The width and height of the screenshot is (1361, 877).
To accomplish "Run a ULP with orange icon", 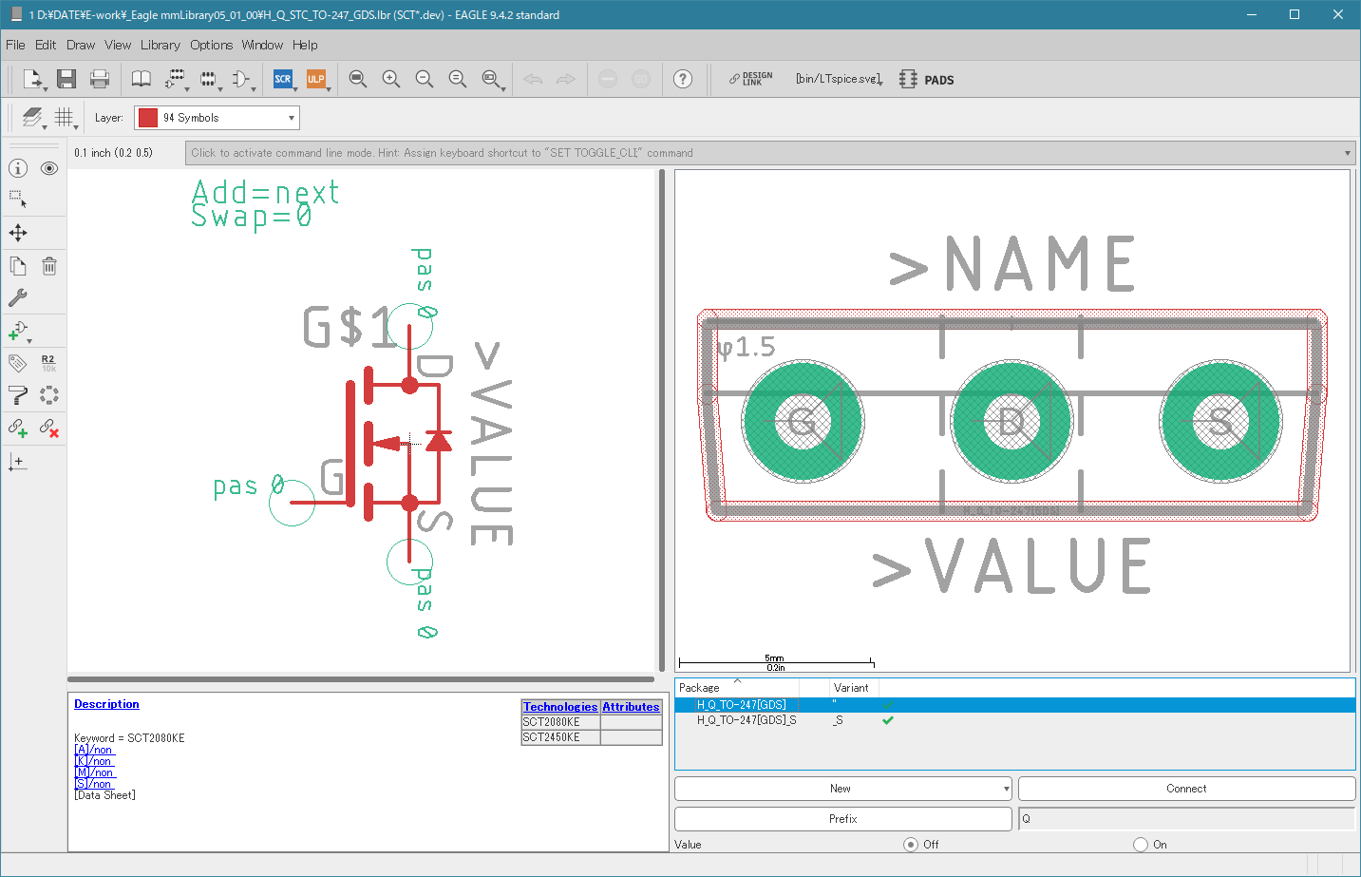I will 315,79.
